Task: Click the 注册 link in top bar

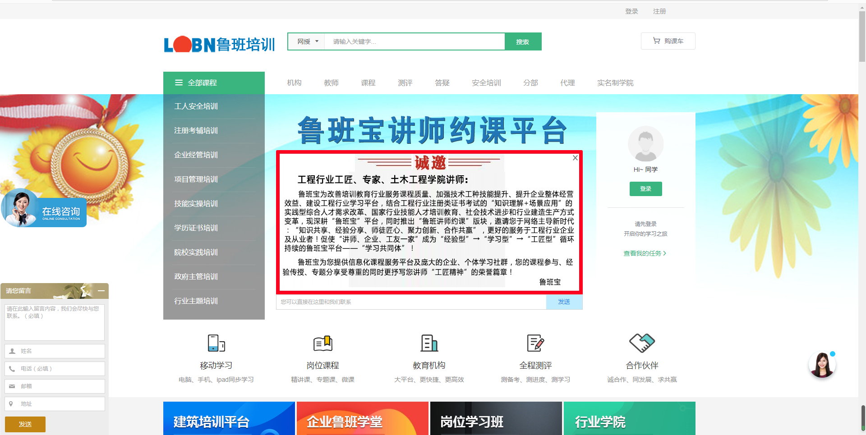Action: tap(659, 11)
